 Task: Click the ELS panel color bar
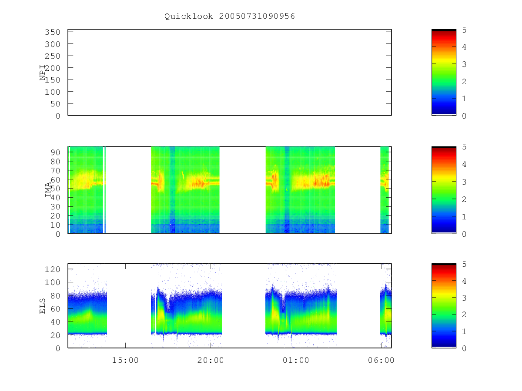[444, 306]
